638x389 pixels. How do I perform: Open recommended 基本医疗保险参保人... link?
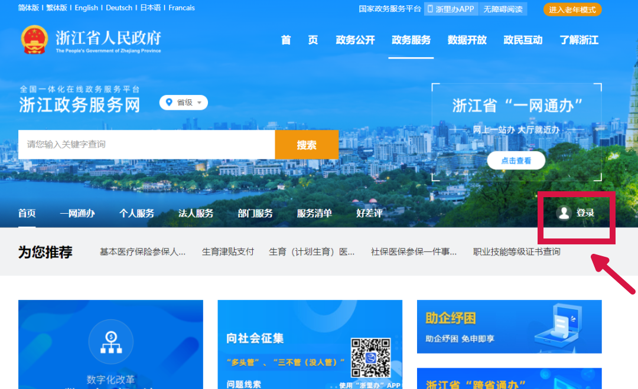(x=142, y=251)
